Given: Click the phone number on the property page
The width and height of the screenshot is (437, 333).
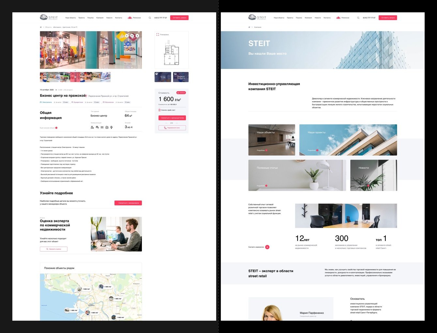Looking at the screenshot, I should pos(160,18).
